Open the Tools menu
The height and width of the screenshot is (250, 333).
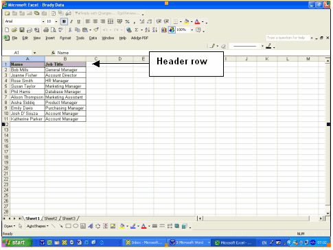point(80,38)
